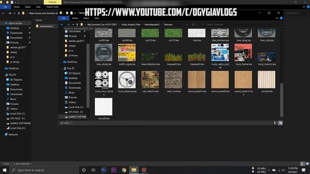Open traffic_signs.tex texture file
310x174 pixels.
point(127,55)
